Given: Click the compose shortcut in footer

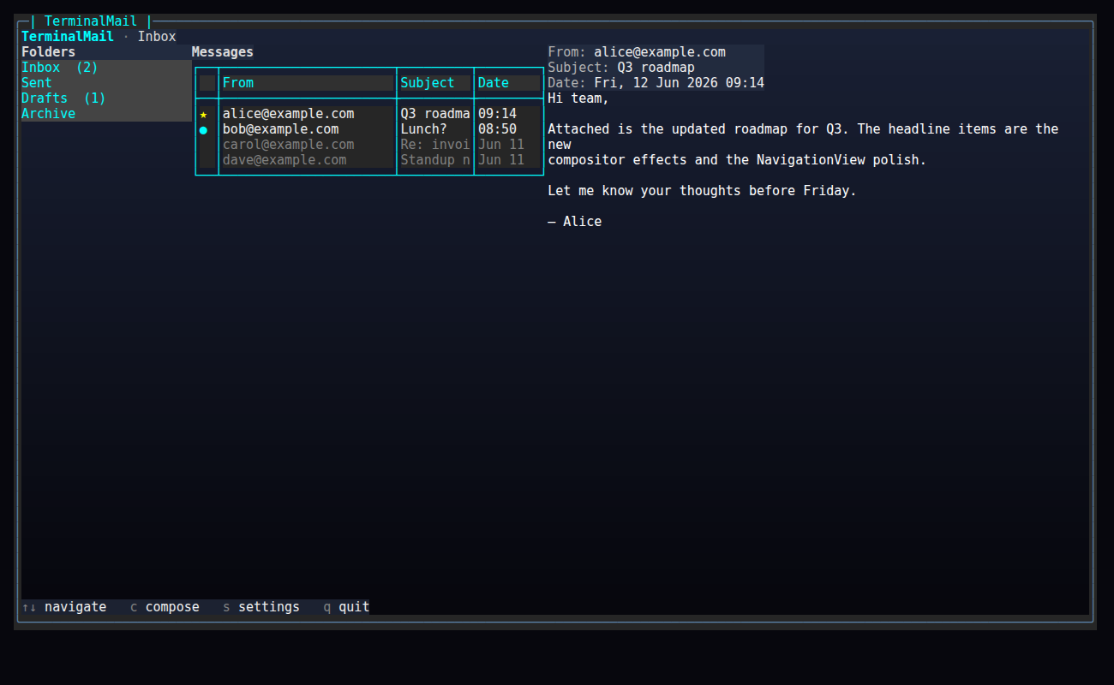Looking at the screenshot, I should pos(165,607).
